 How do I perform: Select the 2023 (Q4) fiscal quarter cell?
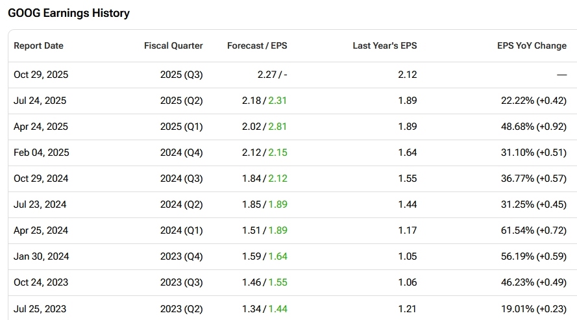[x=181, y=256]
